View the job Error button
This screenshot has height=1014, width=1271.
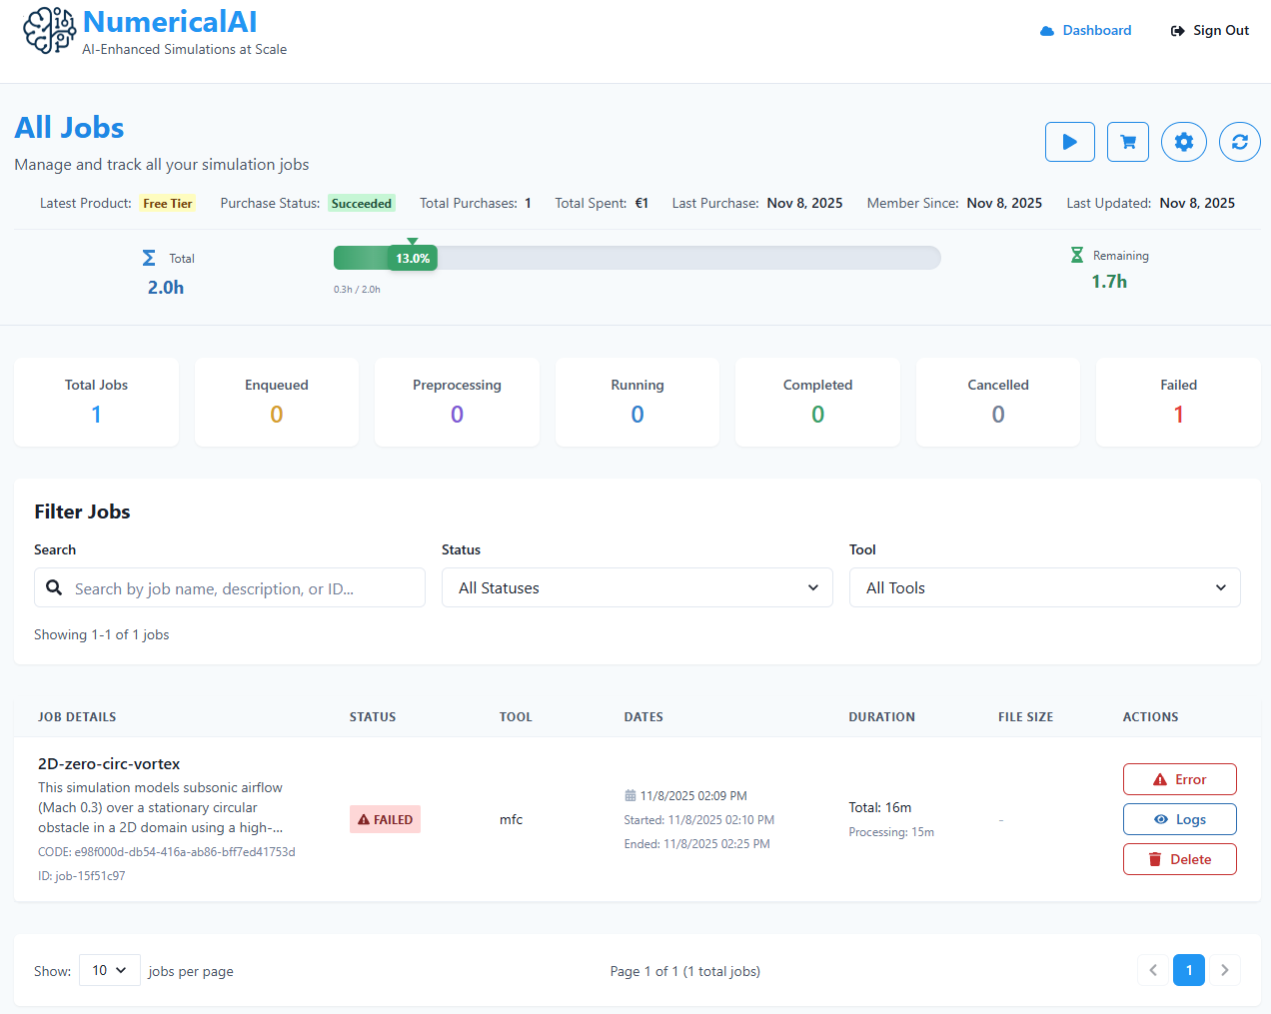pyautogui.click(x=1180, y=779)
